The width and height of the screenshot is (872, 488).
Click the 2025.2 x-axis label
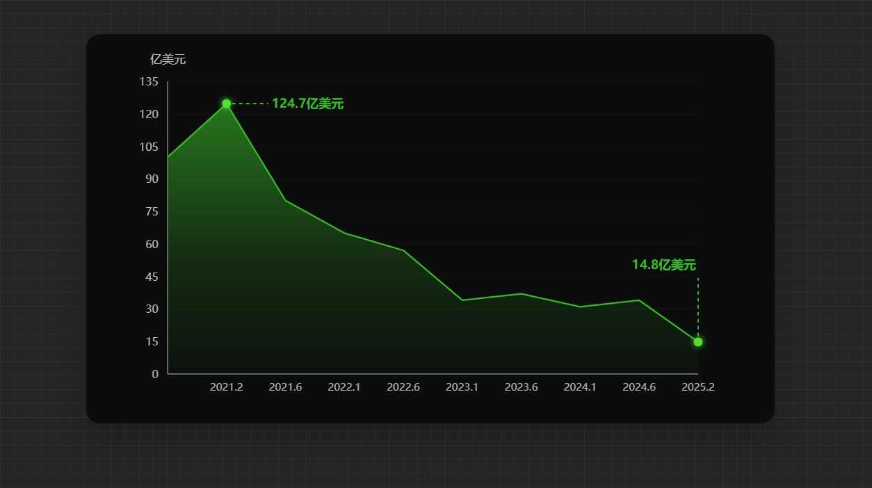[x=698, y=387]
